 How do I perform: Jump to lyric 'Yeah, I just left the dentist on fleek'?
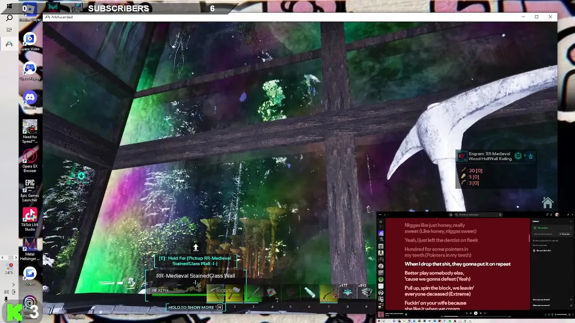pyautogui.click(x=441, y=240)
